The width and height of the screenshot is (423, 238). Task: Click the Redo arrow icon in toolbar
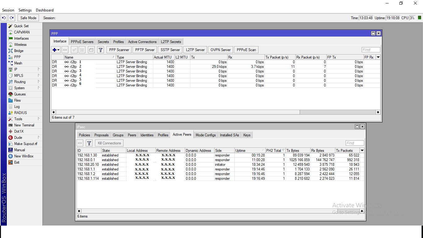click(x=11, y=18)
